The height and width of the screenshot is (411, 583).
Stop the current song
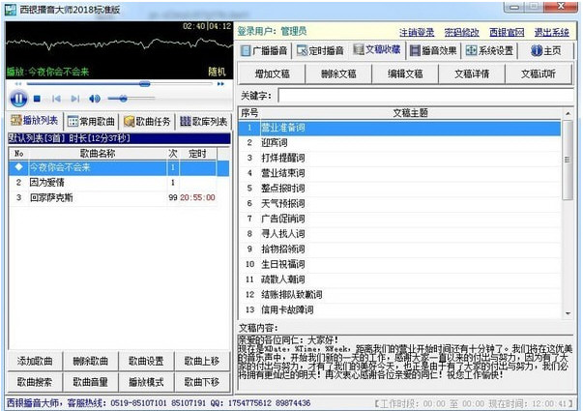click(x=37, y=99)
